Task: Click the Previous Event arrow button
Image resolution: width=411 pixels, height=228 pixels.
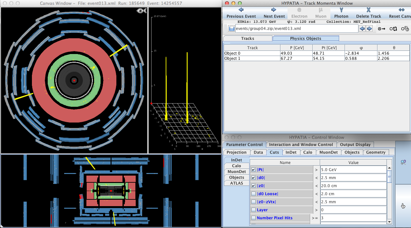Action: (x=241, y=13)
